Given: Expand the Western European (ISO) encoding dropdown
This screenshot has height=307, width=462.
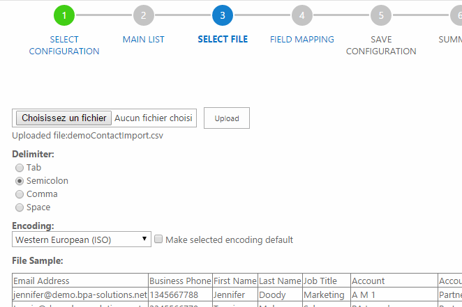Looking at the screenshot, I should point(82,239).
